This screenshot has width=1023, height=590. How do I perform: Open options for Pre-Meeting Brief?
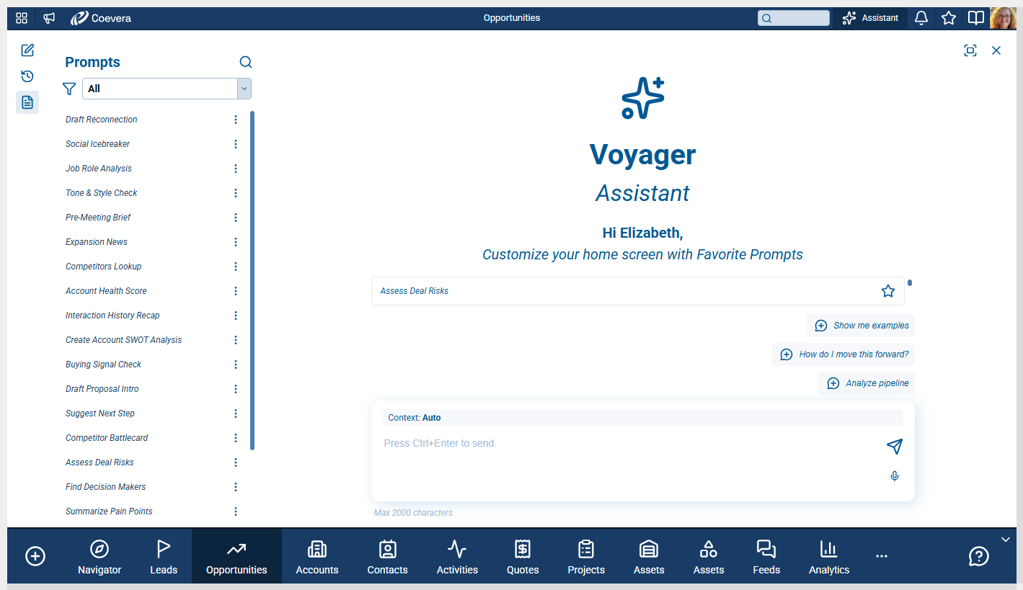click(236, 218)
